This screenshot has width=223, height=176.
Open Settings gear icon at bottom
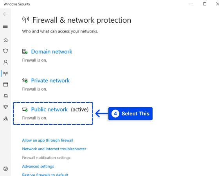pyautogui.click(x=5, y=169)
